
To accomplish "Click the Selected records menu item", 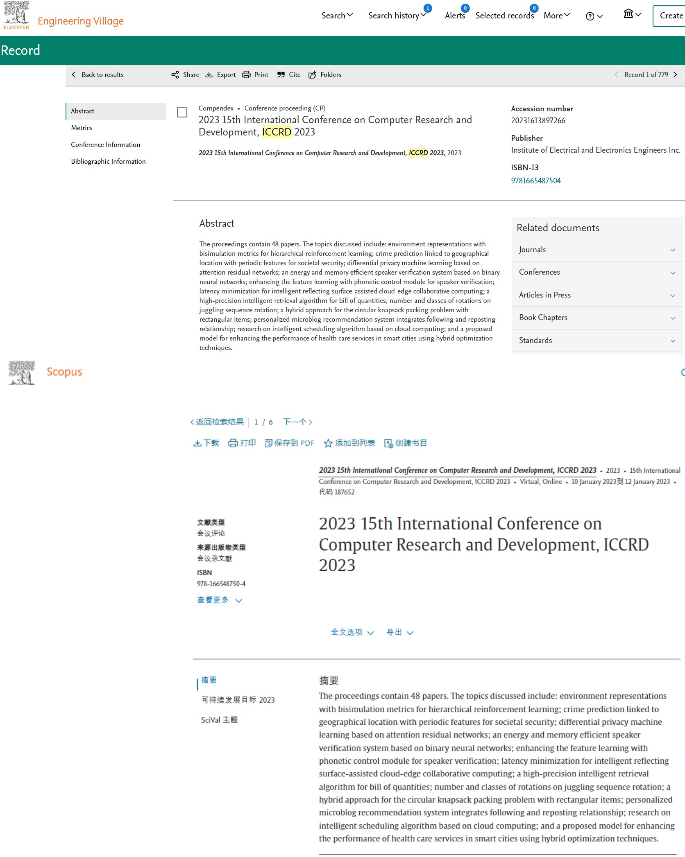I will tap(505, 16).
